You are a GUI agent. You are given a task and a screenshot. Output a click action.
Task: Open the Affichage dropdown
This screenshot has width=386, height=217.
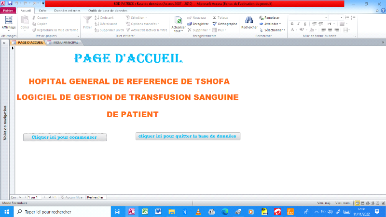8,27
